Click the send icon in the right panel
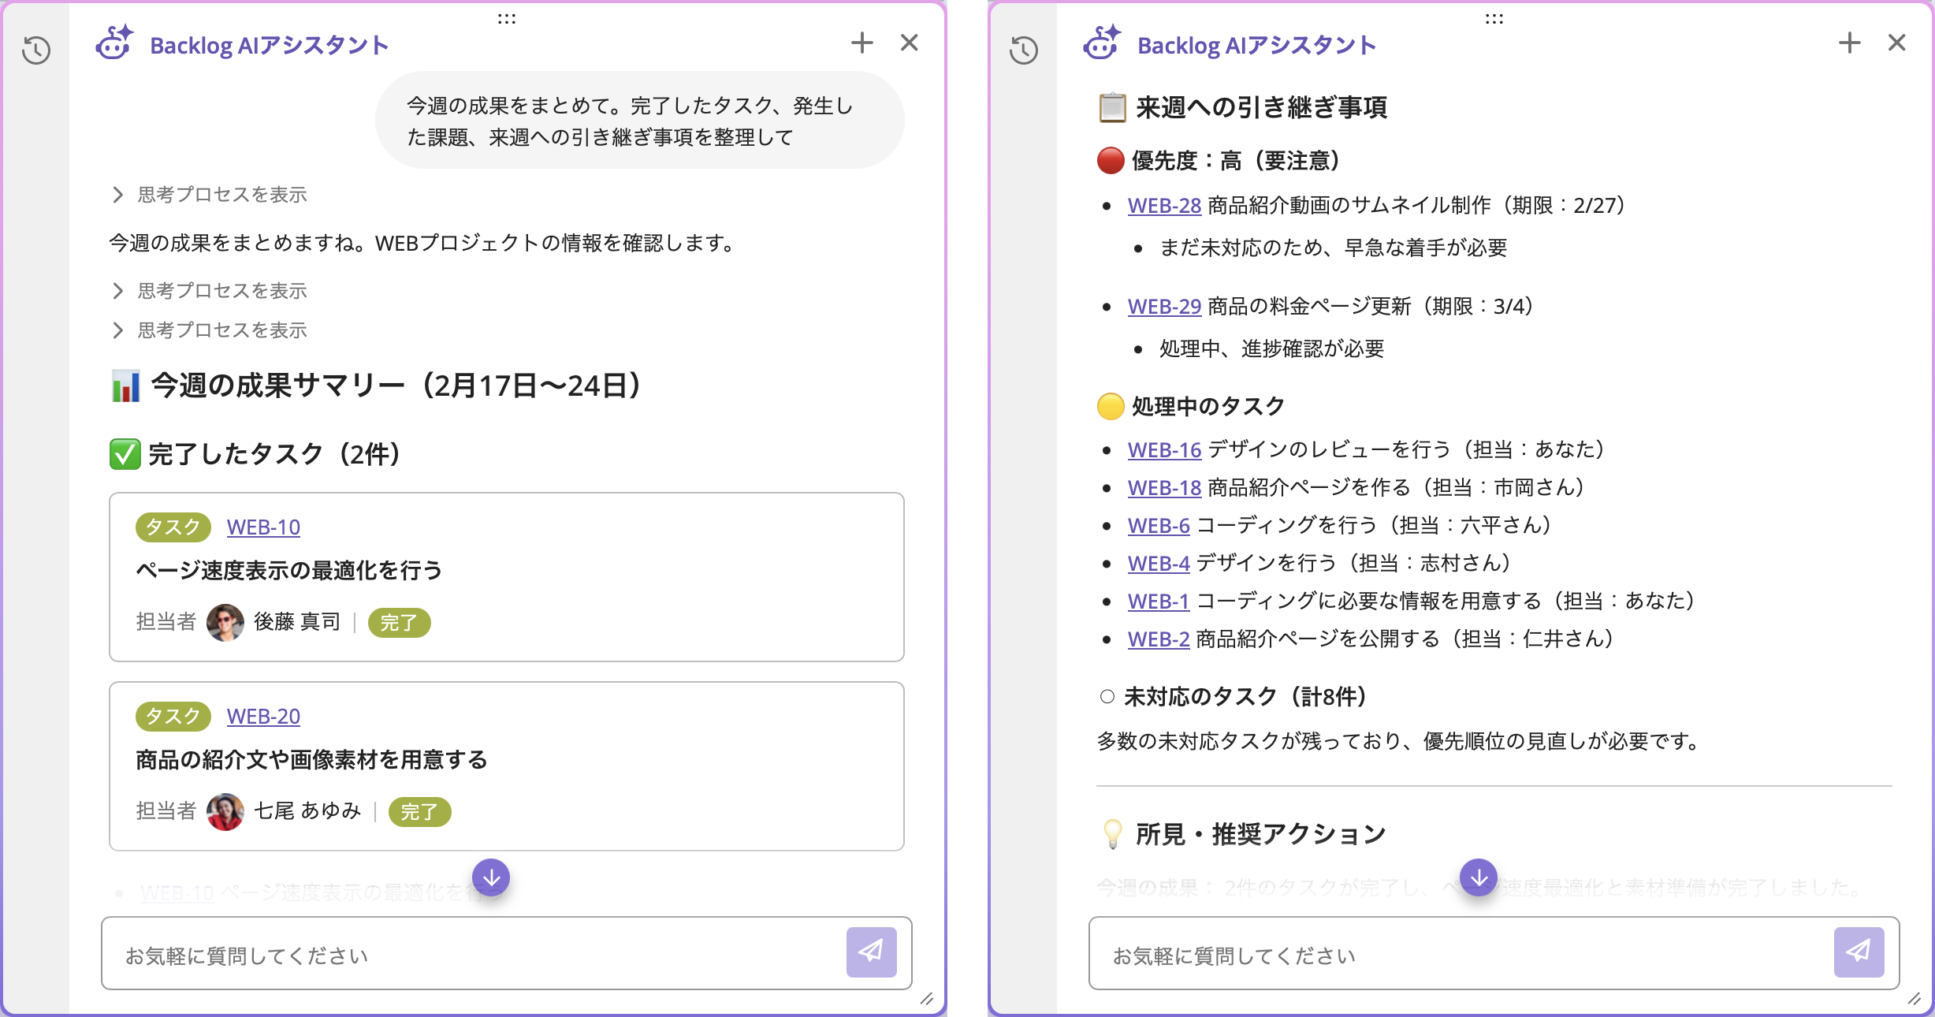Screen dimensions: 1935x1017 tap(1859, 952)
